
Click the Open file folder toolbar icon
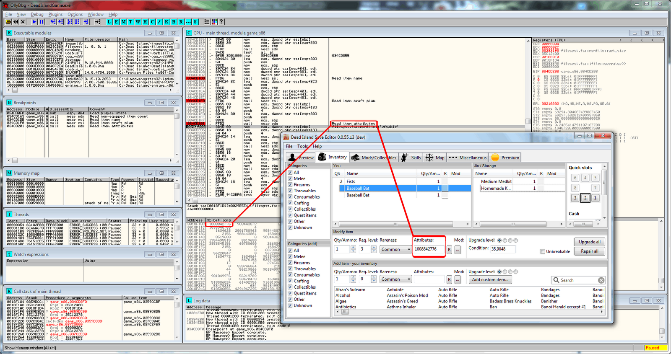click(x=8, y=22)
